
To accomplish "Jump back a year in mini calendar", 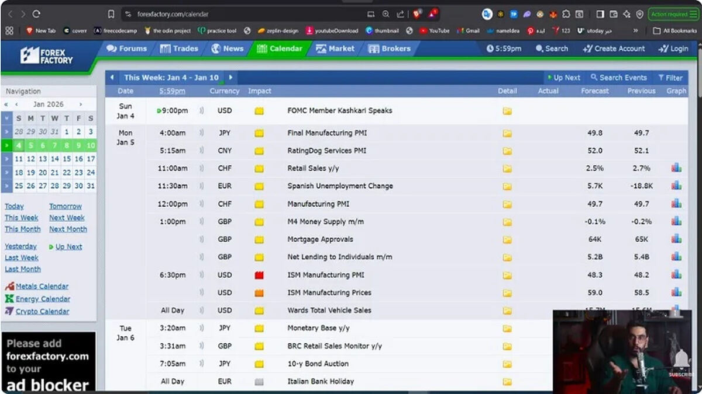I will pos(6,104).
